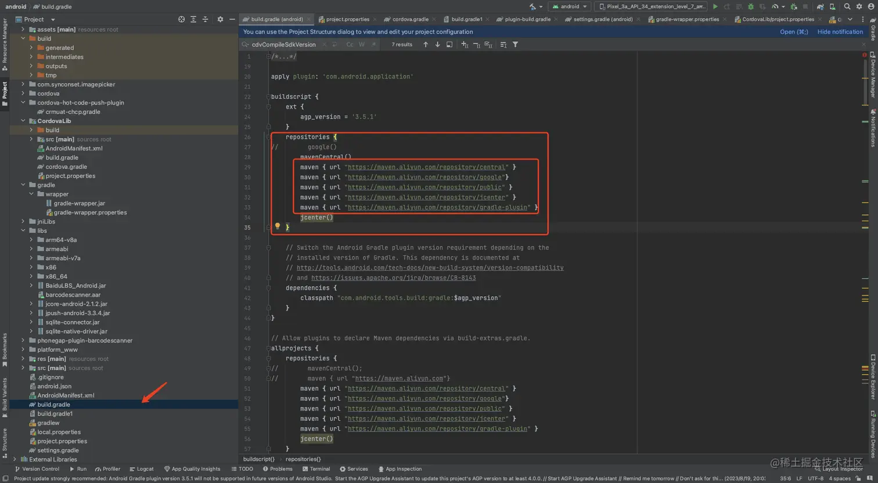Click the cdvCompileSdkVersion search field

(284, 44)
